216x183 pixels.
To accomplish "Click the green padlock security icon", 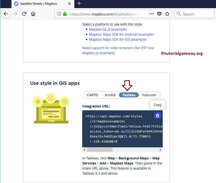I will (65, 14).
